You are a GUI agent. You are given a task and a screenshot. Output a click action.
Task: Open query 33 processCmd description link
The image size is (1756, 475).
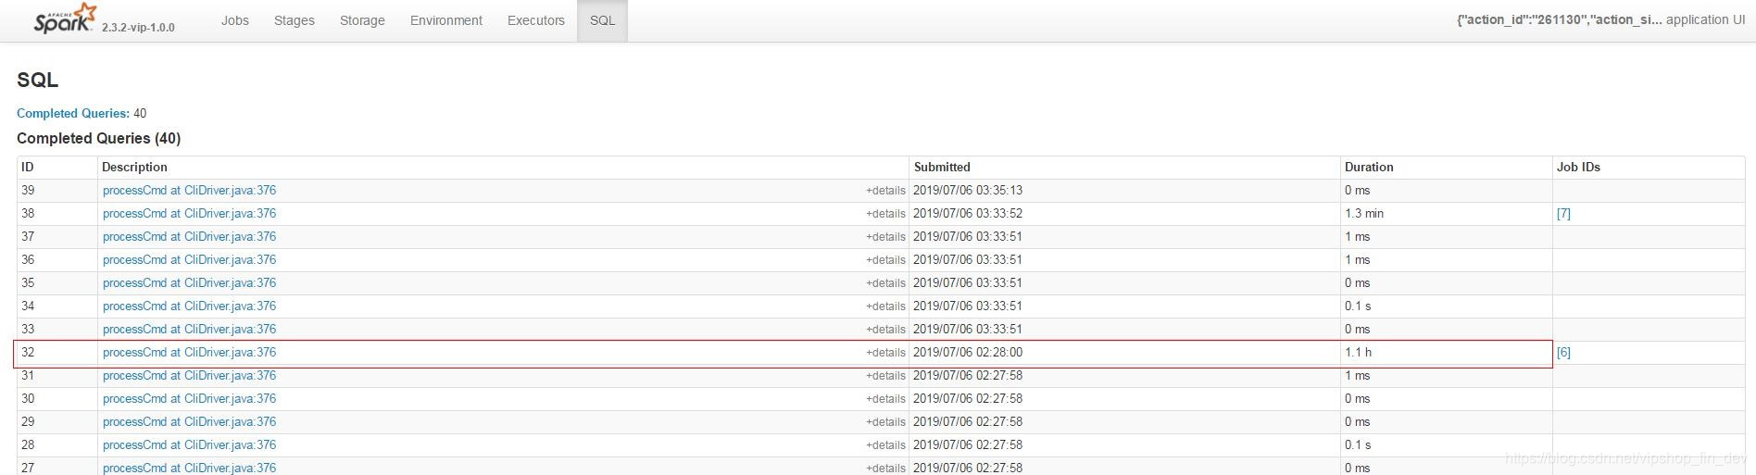(x=190, y=330)
